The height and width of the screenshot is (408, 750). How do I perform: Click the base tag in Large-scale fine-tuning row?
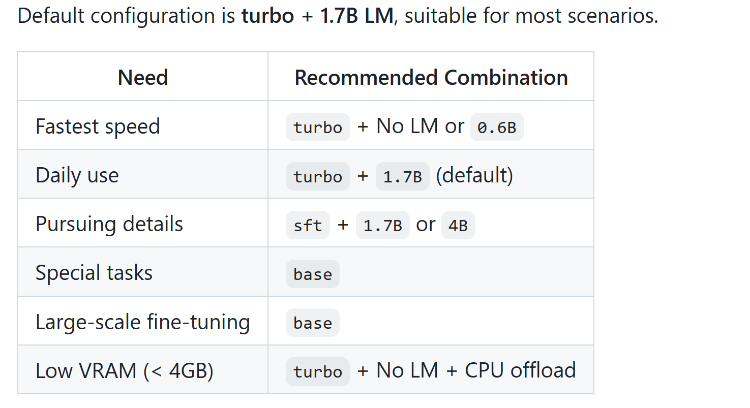pyautogui.click(x=312, y=323)
